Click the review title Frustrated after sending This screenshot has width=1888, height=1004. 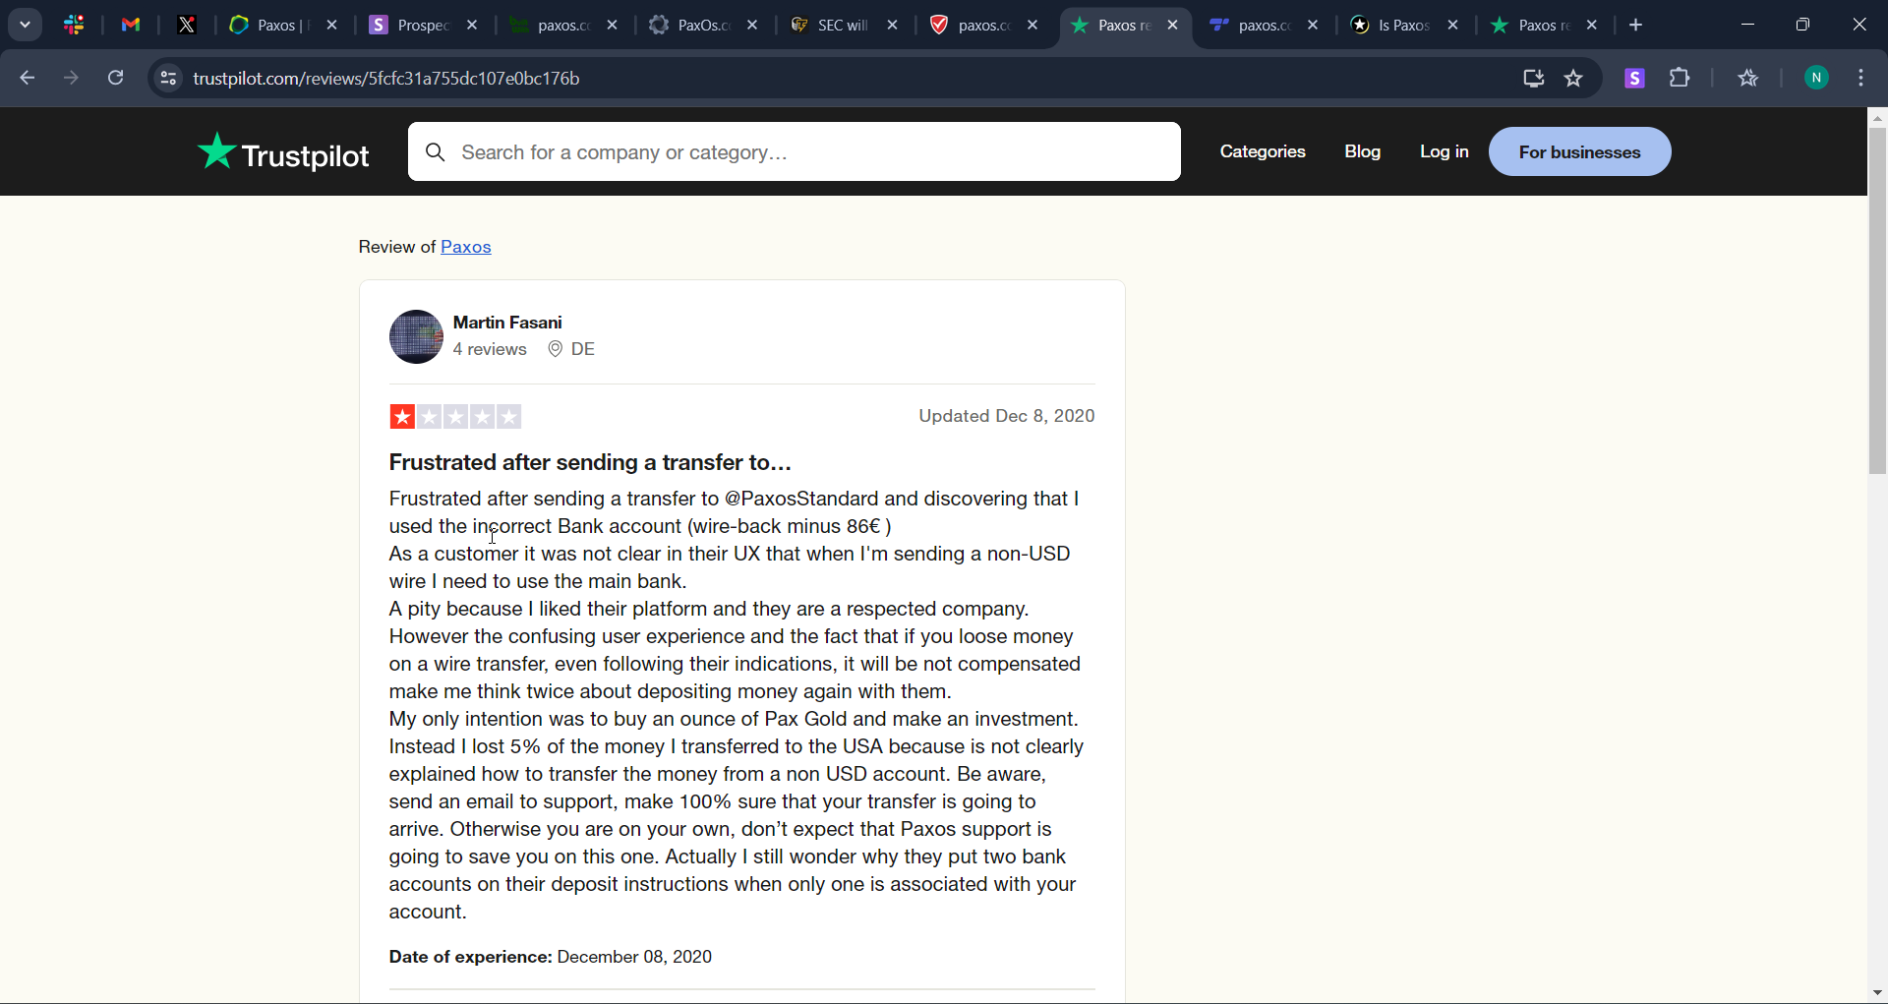click(x=590, y=462)
